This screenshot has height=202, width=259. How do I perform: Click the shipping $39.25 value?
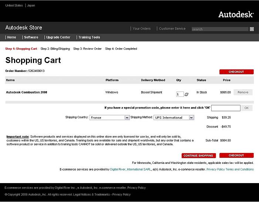226,117
